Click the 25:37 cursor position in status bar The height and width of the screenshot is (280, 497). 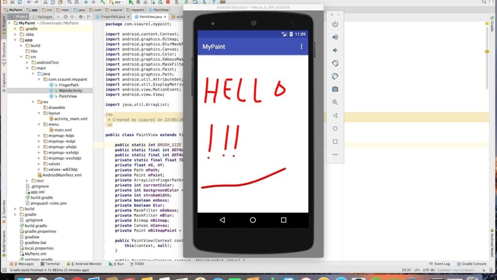point(406,270)
